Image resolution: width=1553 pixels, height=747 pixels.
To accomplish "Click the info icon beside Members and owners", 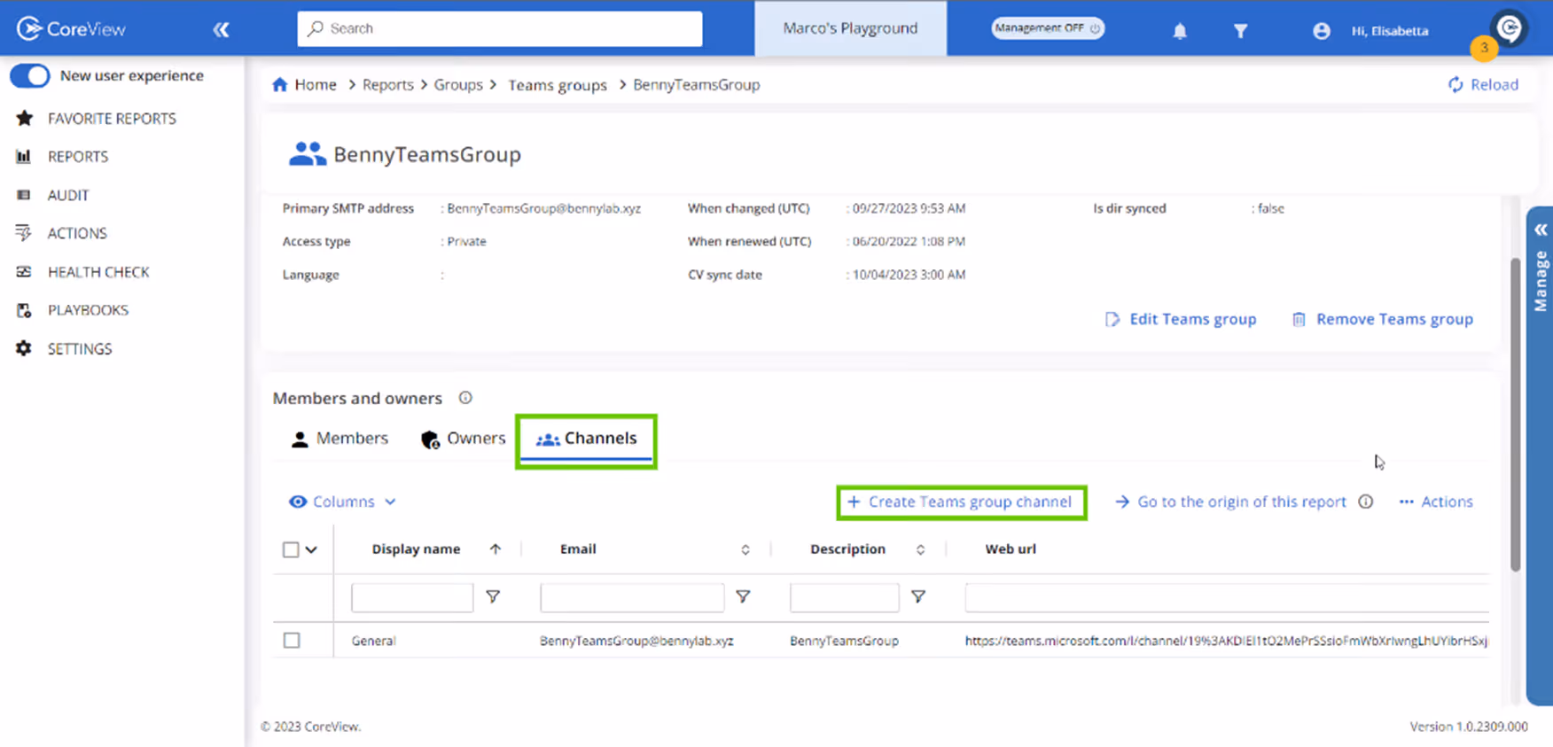I will click(465, 398).
